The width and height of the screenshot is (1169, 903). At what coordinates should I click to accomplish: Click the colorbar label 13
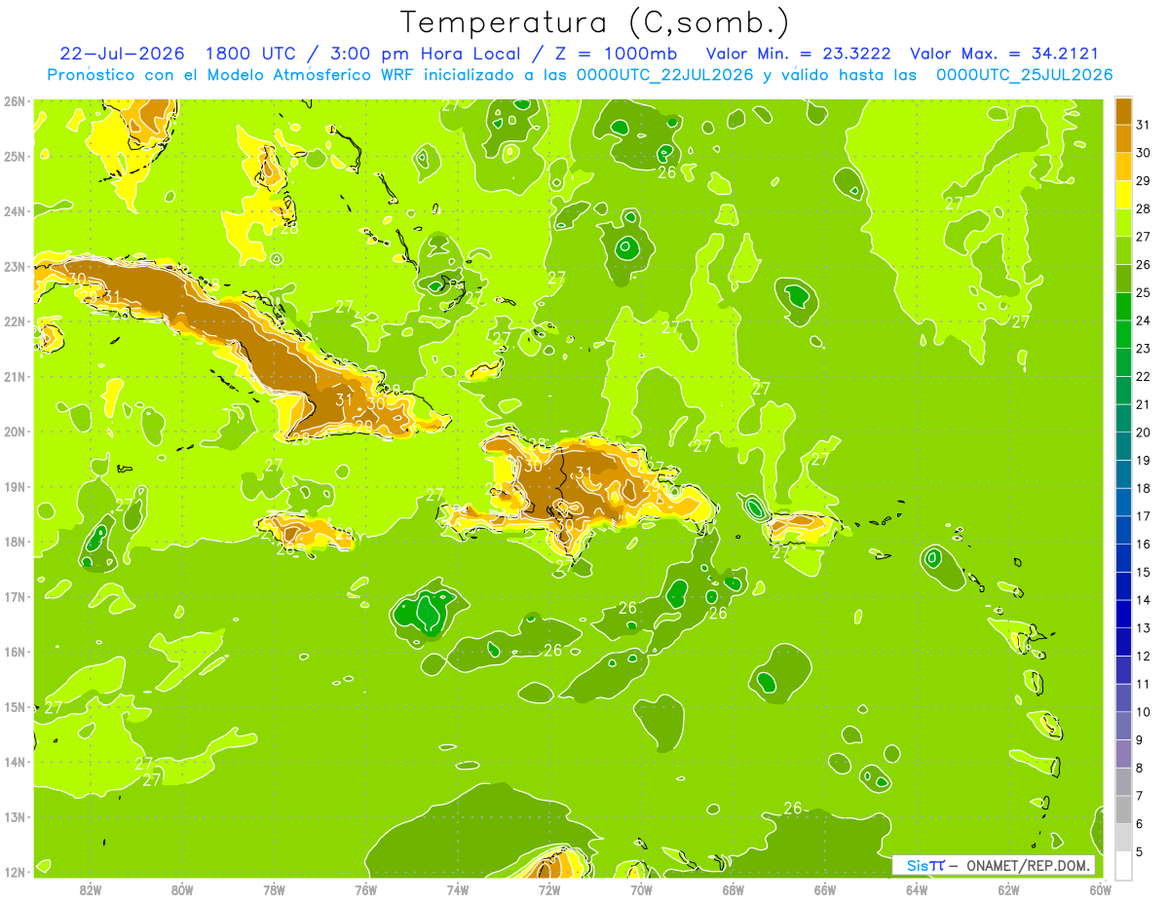(1144, 628)
